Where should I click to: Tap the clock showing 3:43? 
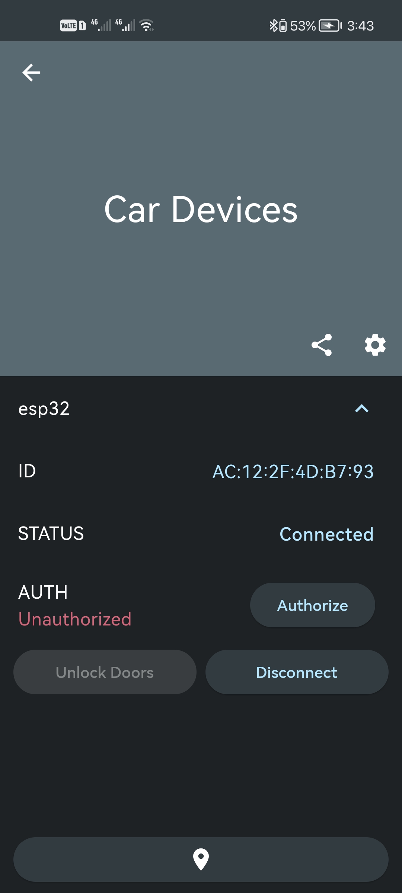[360, 25]
